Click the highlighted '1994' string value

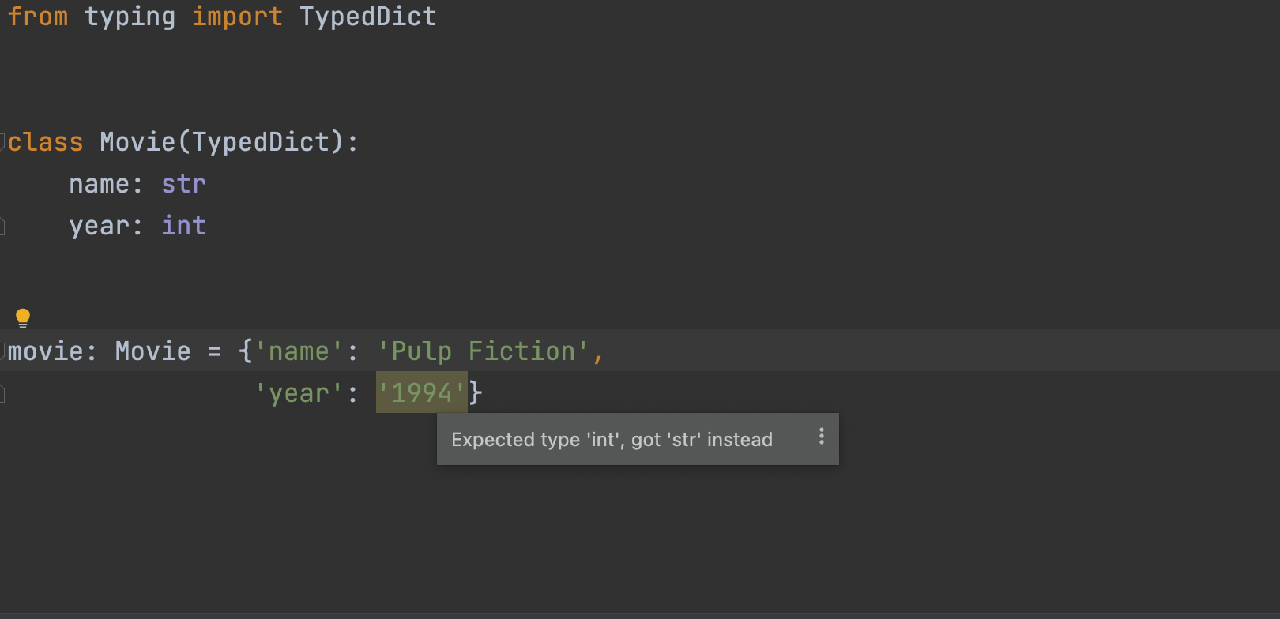[x=421, y=392]
